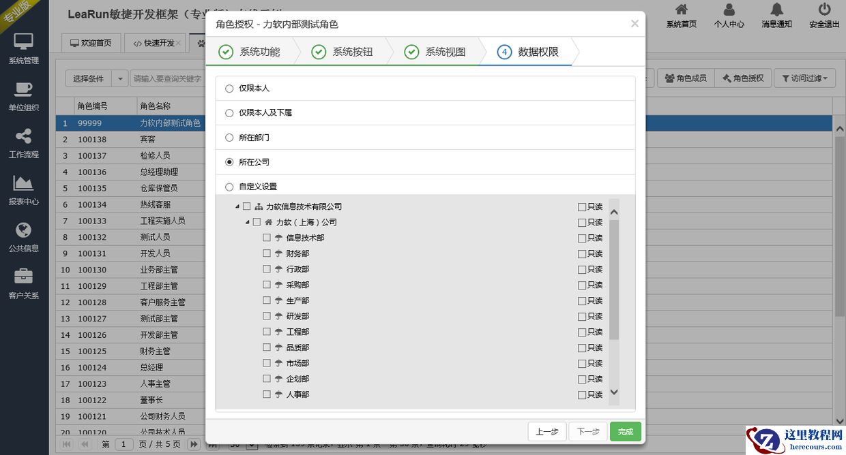This screenshot has height=455, width=846.
Task: Check the box for 力软信息技术有限公司
Action: pos(247,206)
